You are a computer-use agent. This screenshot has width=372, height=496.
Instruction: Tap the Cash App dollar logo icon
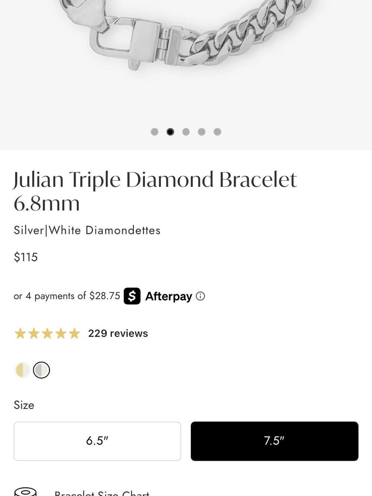click(132, 296)
